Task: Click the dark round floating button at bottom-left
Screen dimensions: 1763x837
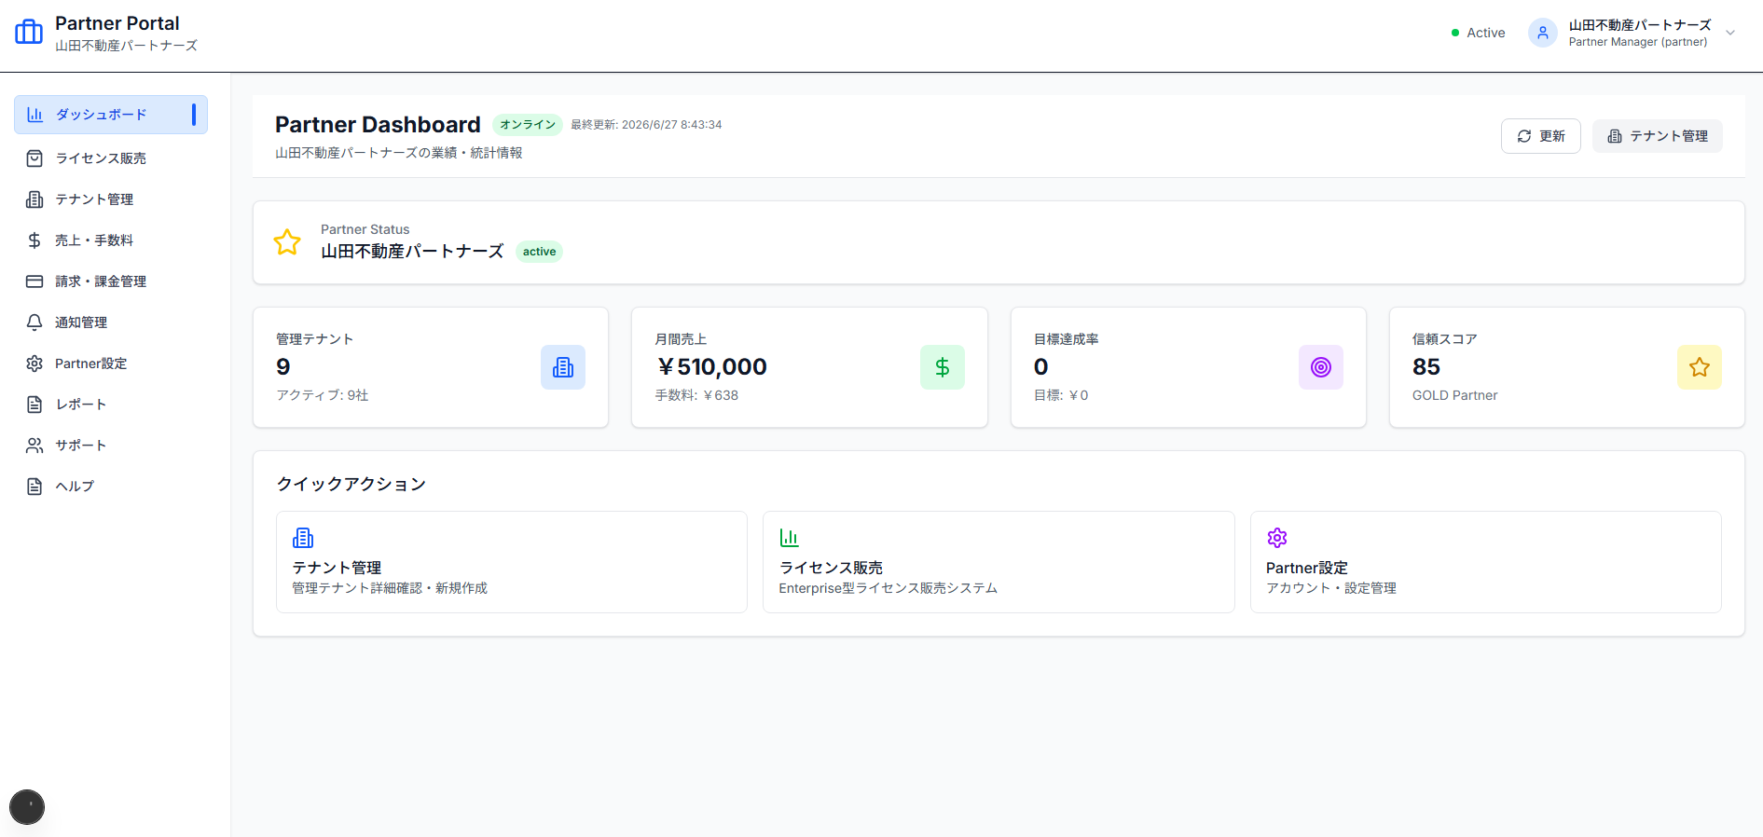Action: [x=27, y=807]
